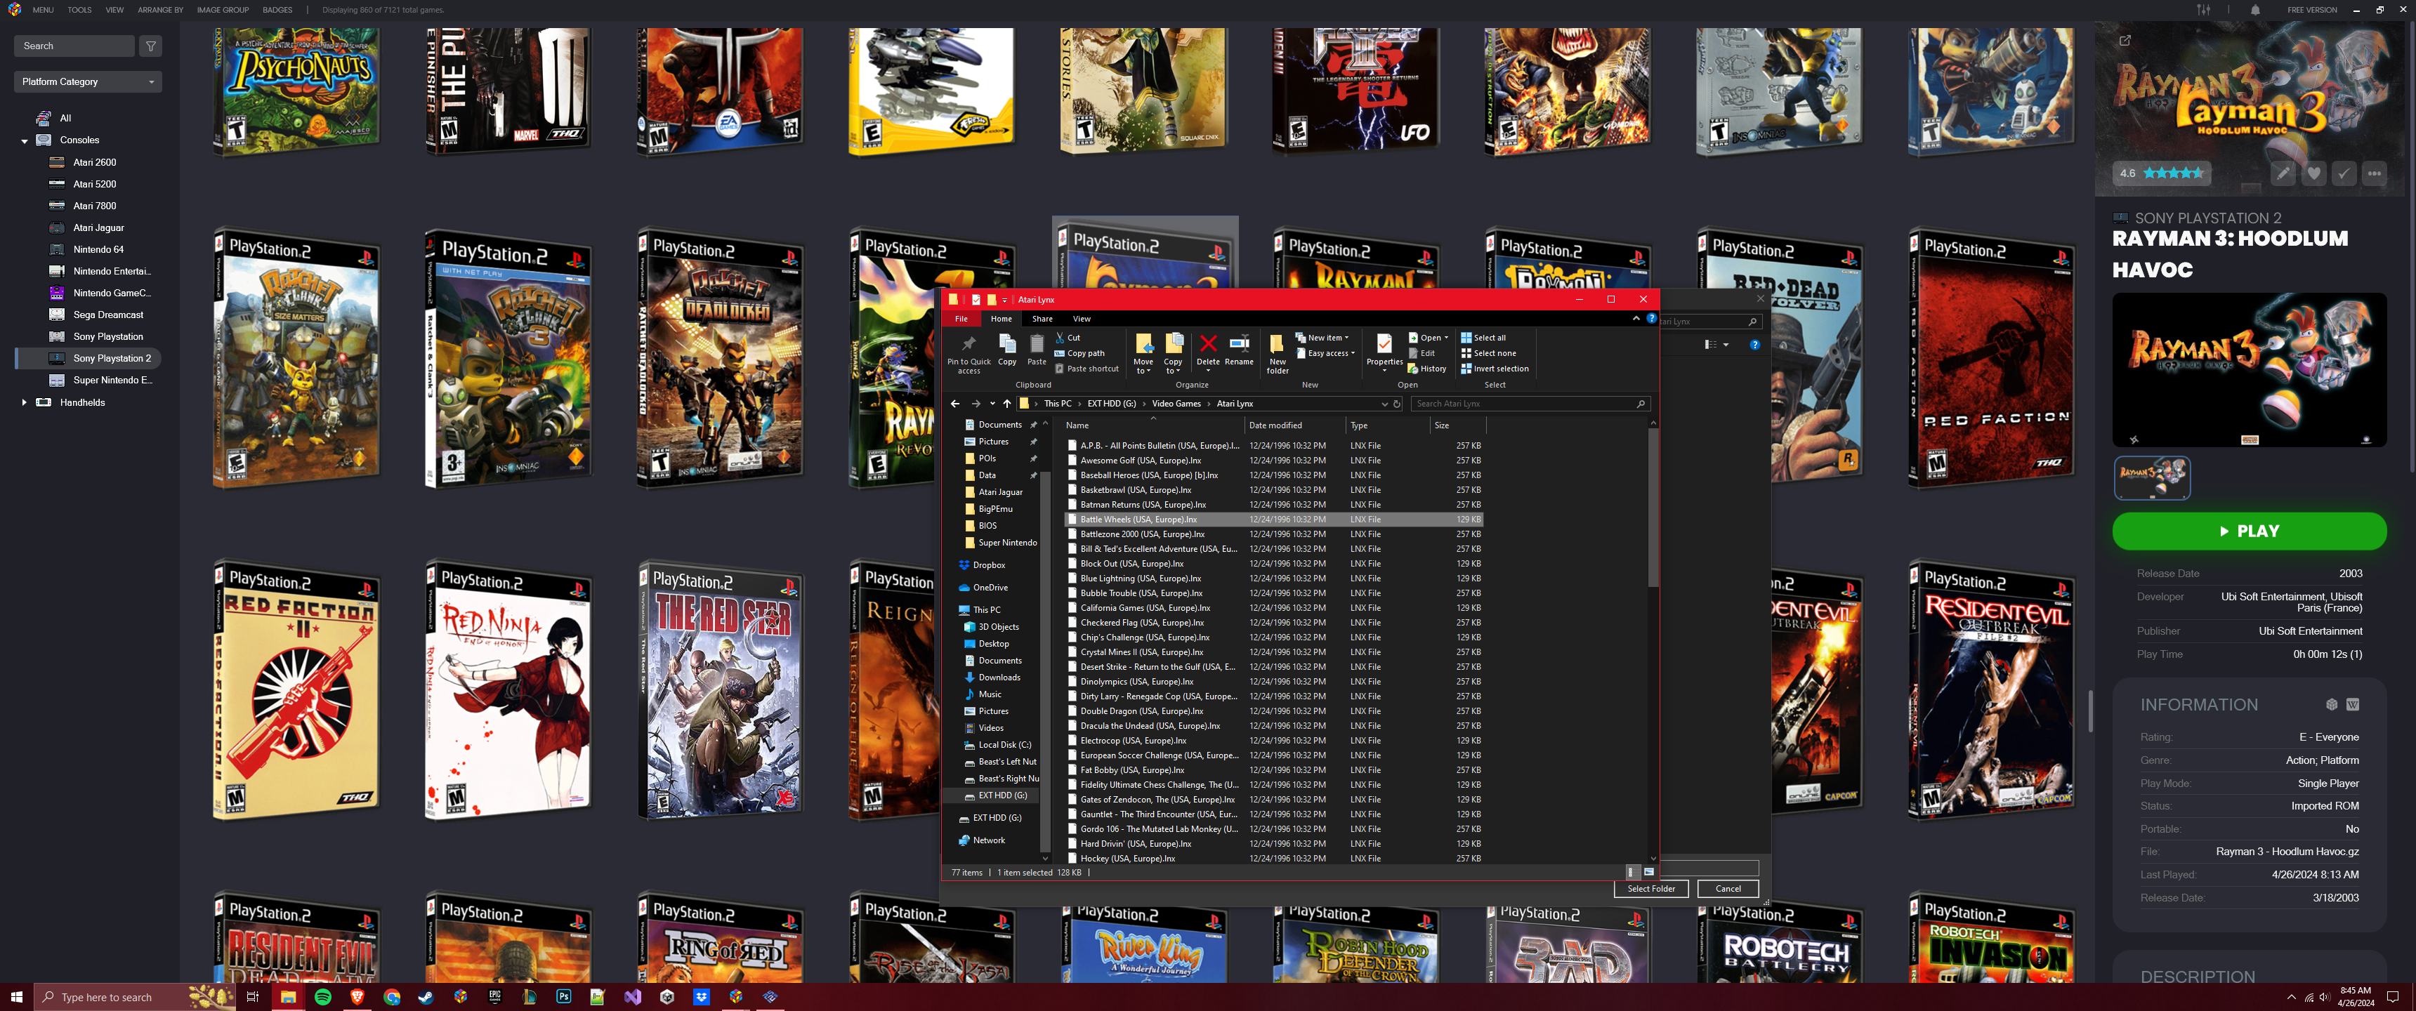
Task: Go back with the Explorer back arrow
Action: 954,404
